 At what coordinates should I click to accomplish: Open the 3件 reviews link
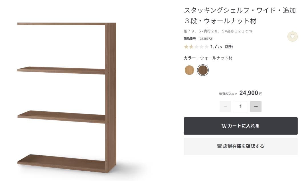[229, 47]
